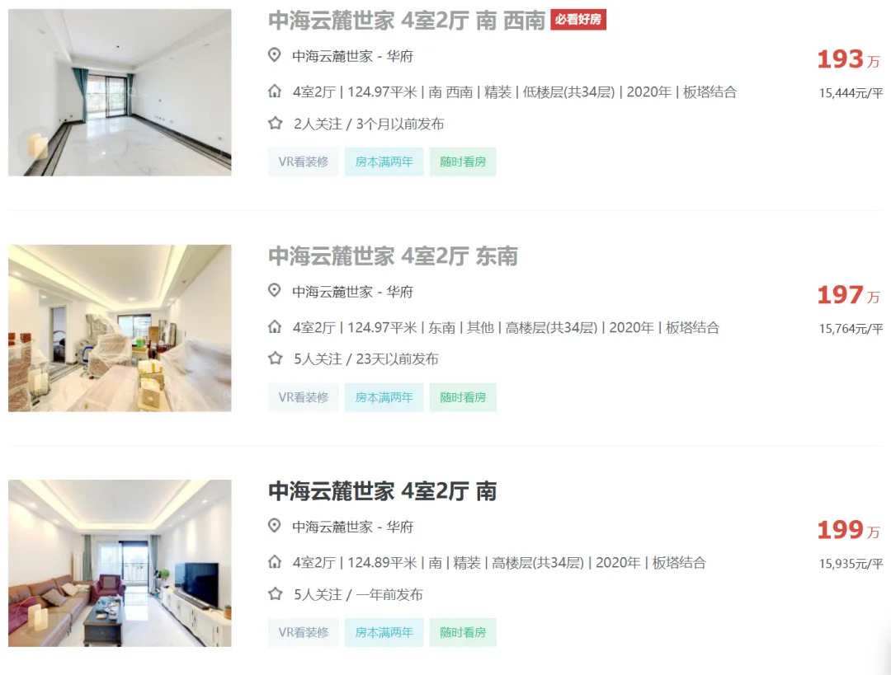Open empty living room photo thumbnail

click(x=120, y=92)
